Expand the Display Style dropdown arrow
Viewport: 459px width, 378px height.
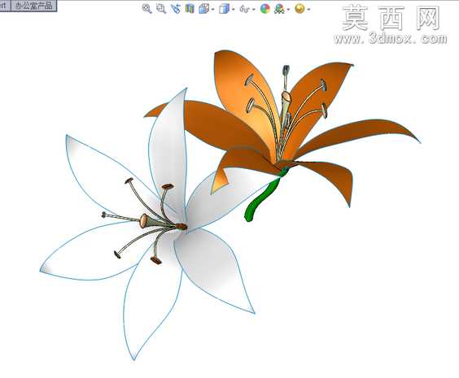[234, 10]
